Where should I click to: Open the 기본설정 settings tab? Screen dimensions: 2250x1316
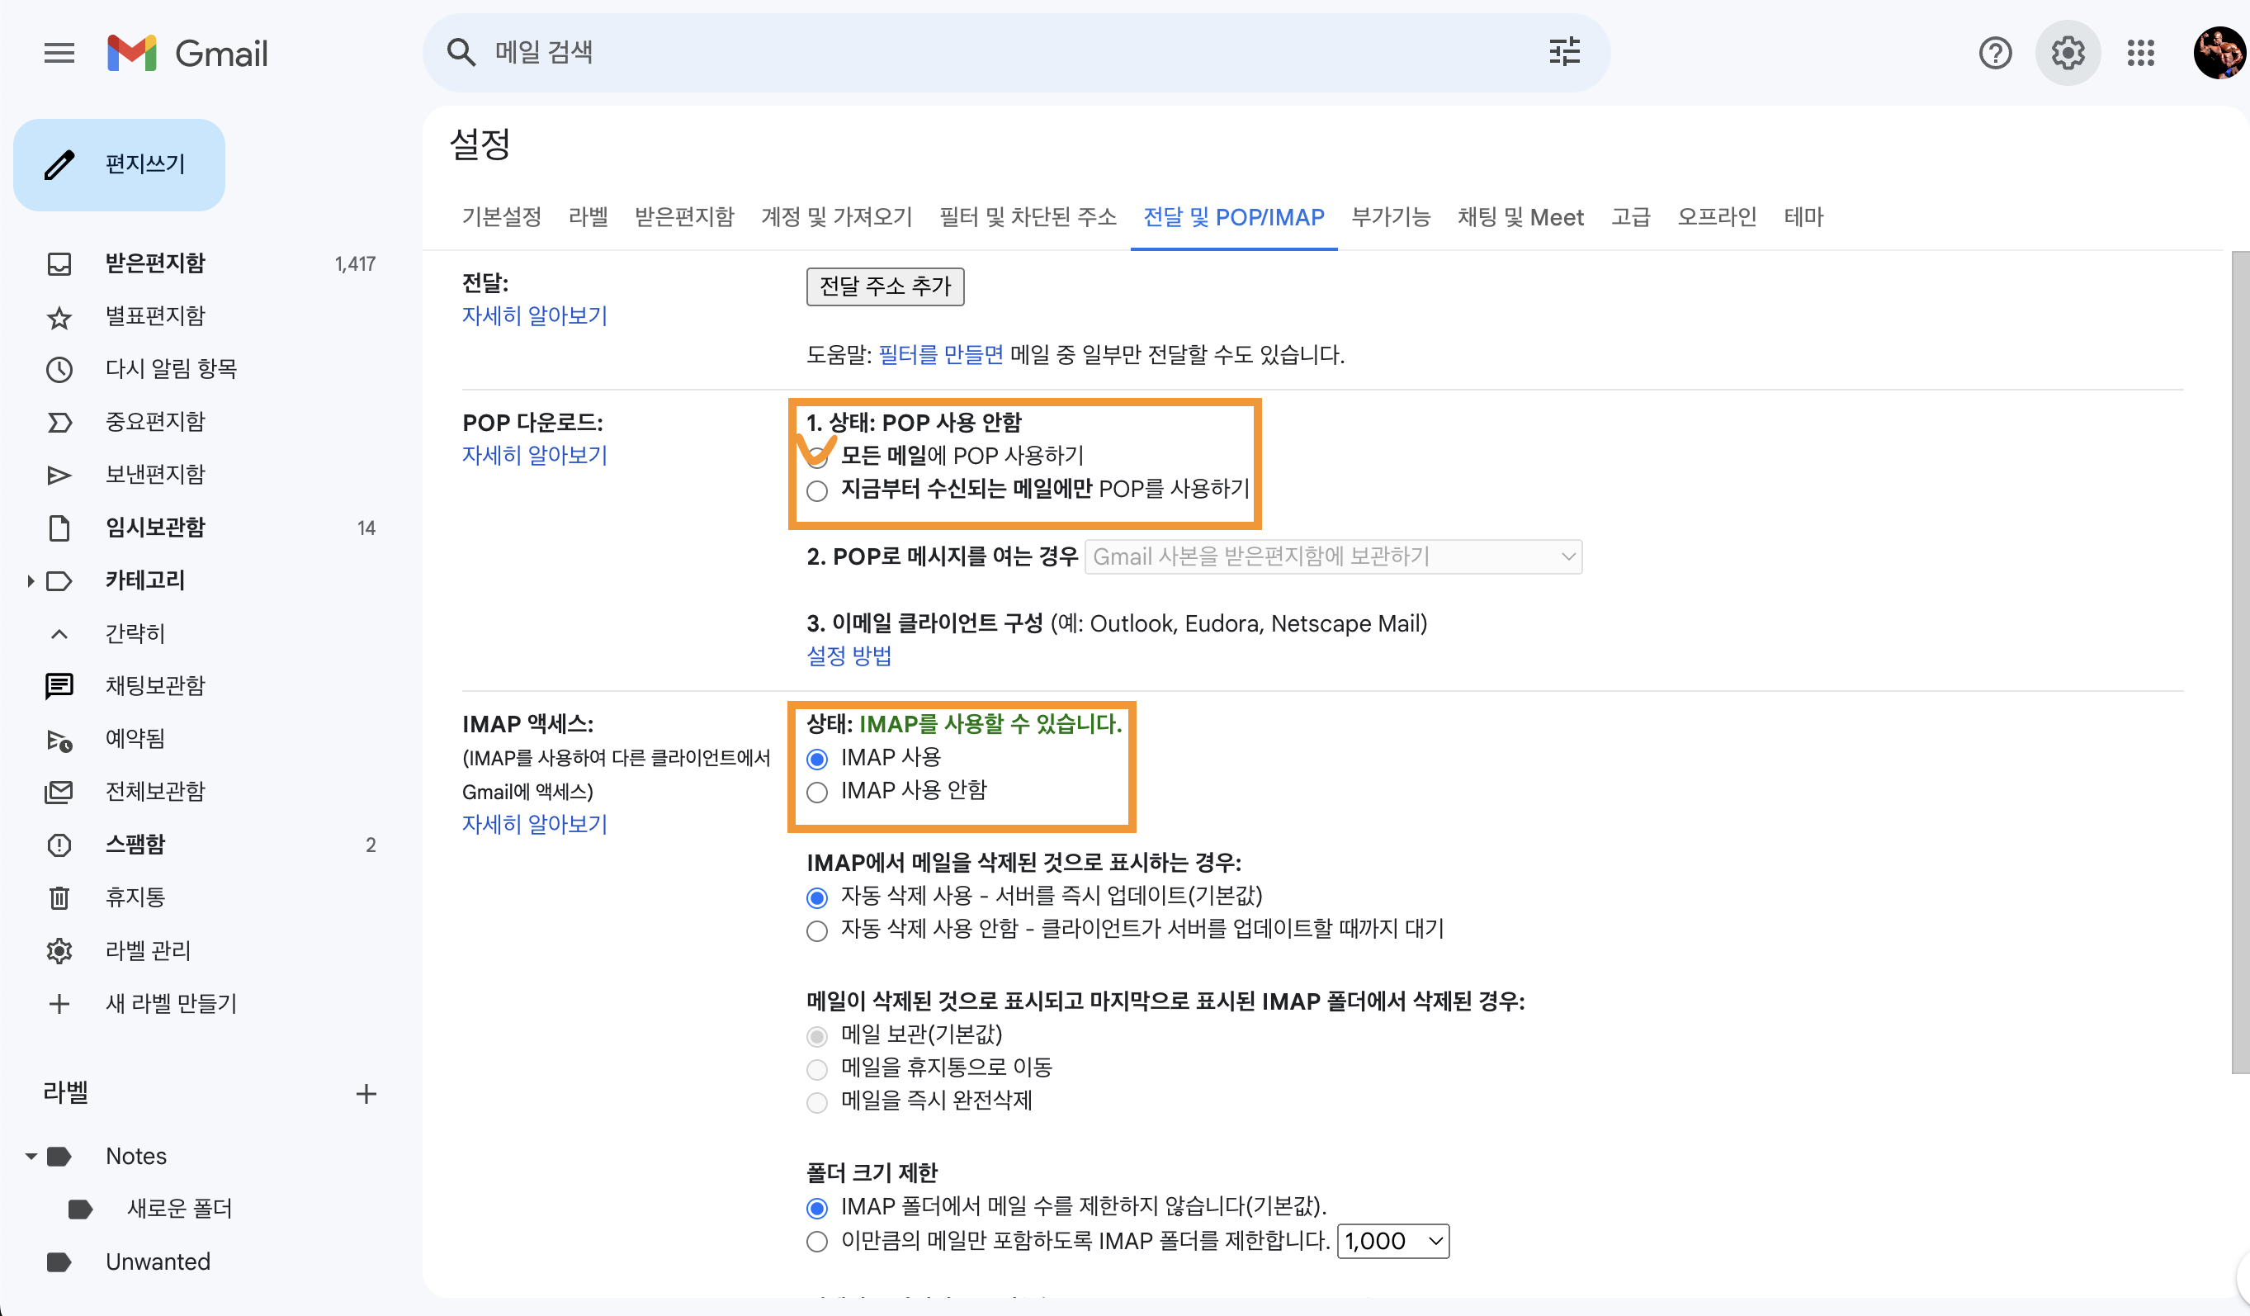click(x=501, y=217)
